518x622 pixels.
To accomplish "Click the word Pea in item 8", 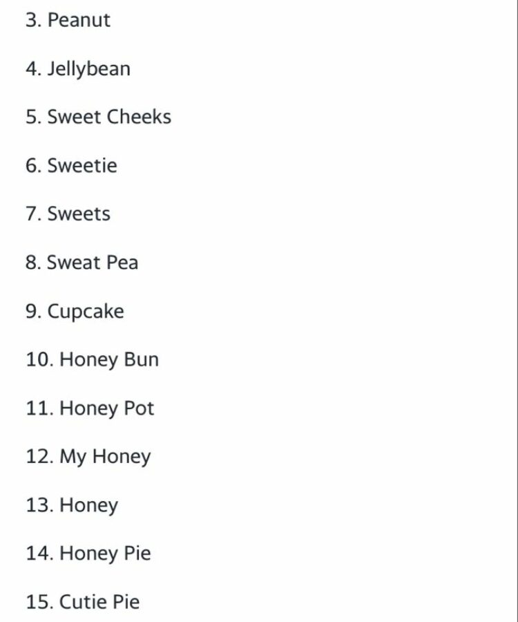I will [122, 263].
